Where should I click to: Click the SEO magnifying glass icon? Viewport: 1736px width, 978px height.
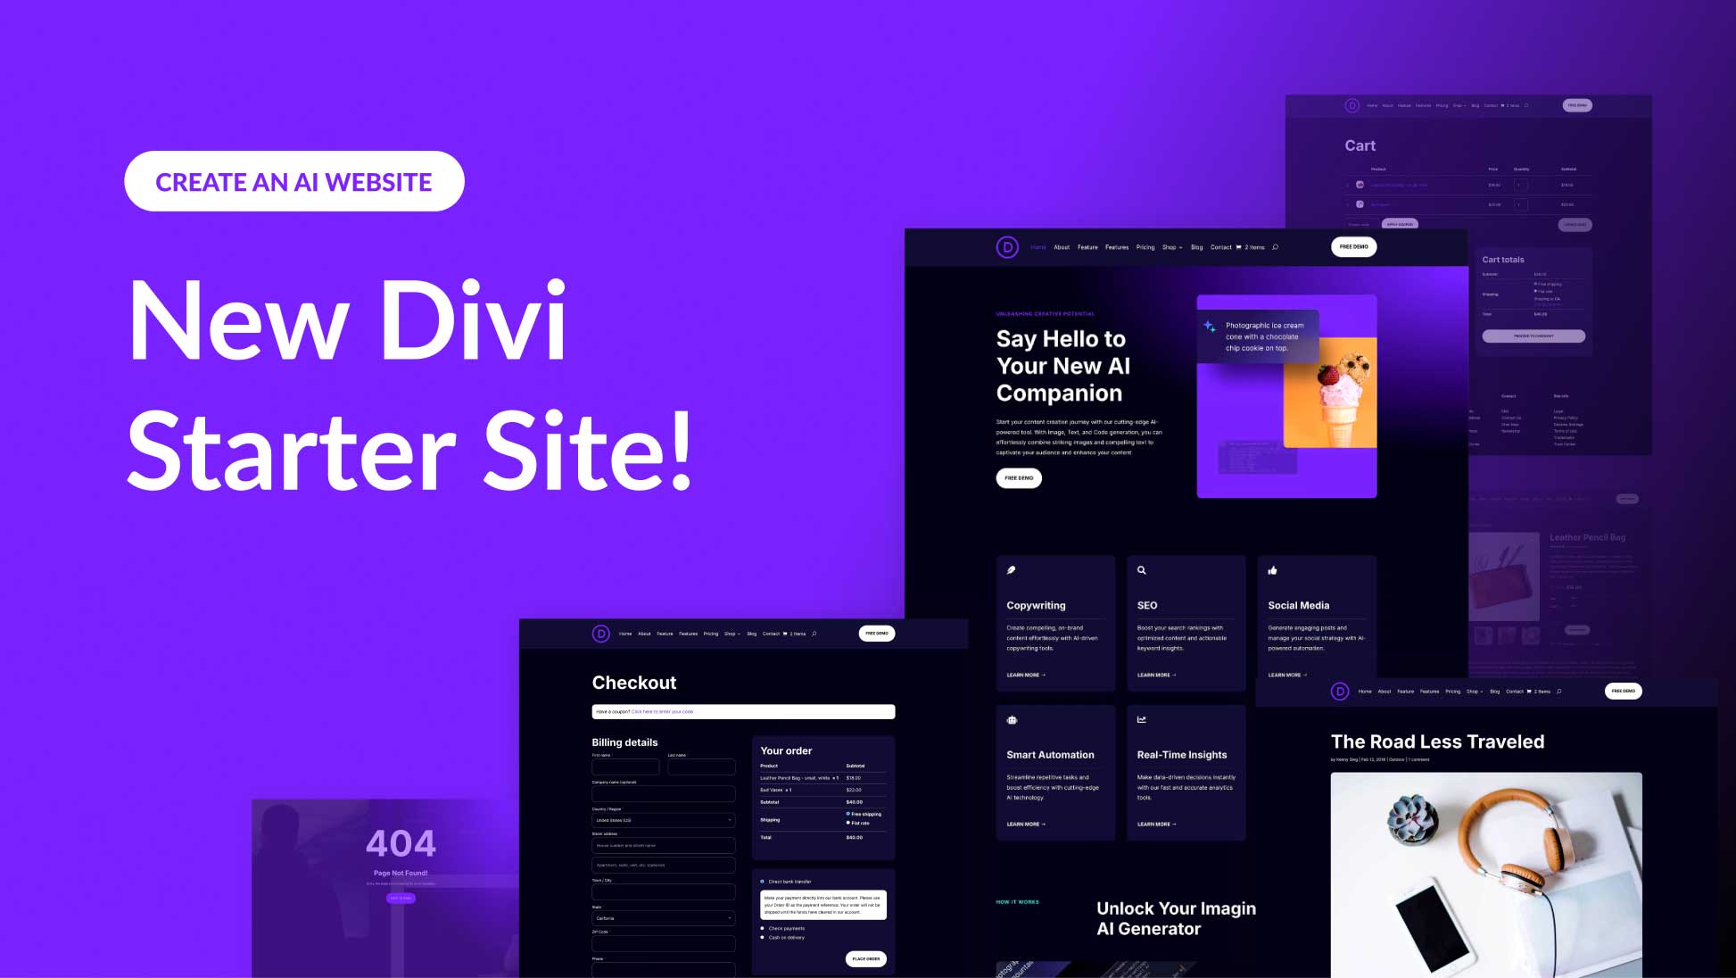(1141, 570)
